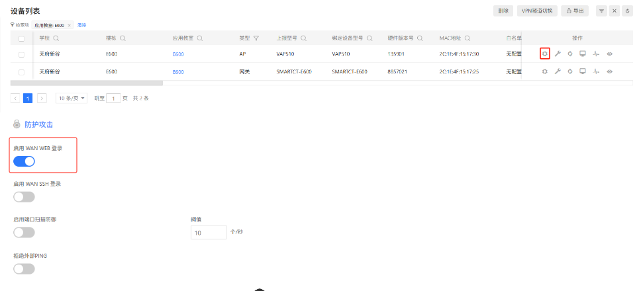Click the eye icon in the gateway row

point(609,71)
